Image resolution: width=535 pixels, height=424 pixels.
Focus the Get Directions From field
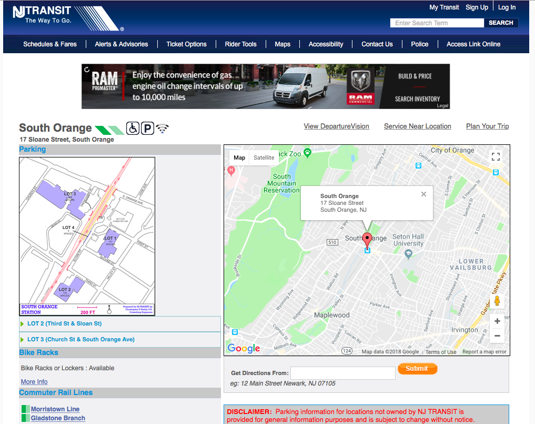click(343, 373)
